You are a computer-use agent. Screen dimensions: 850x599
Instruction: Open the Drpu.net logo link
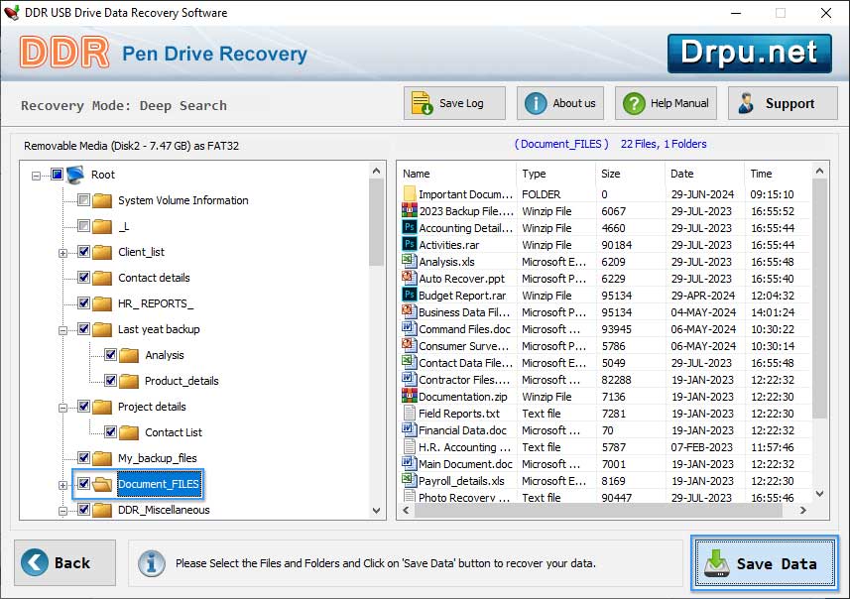(750, 54)
